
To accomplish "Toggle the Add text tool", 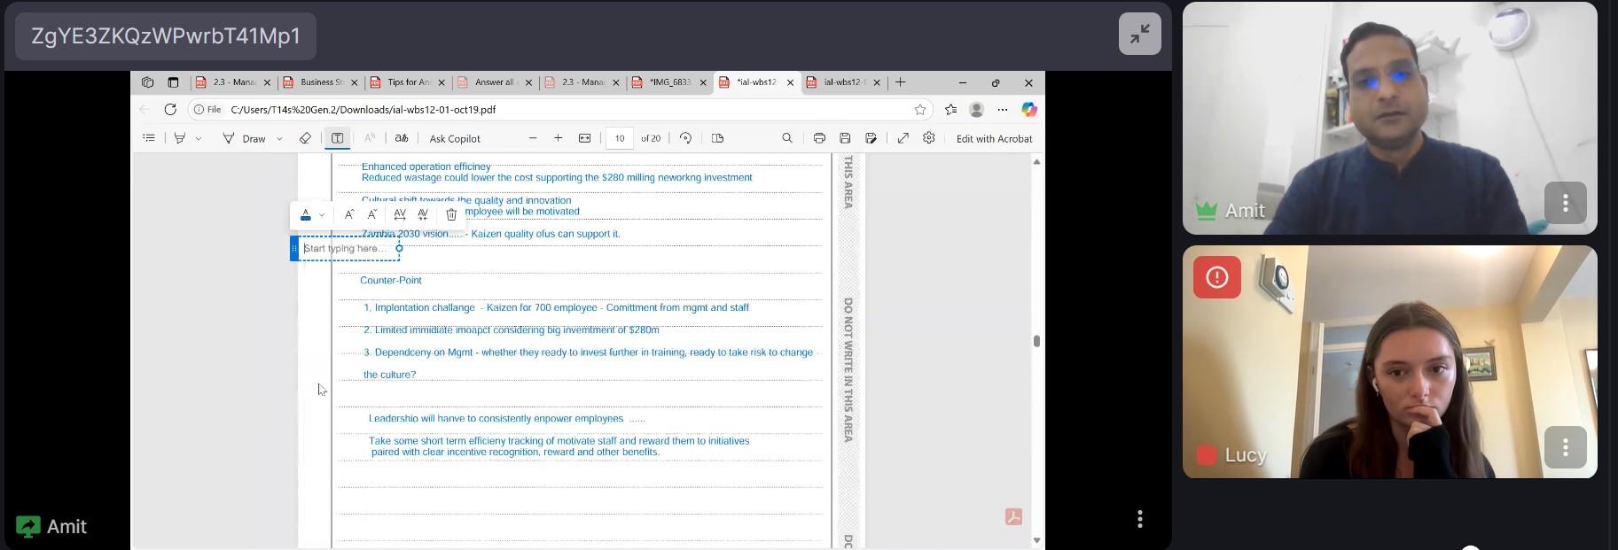I will (x=337, y=138).
